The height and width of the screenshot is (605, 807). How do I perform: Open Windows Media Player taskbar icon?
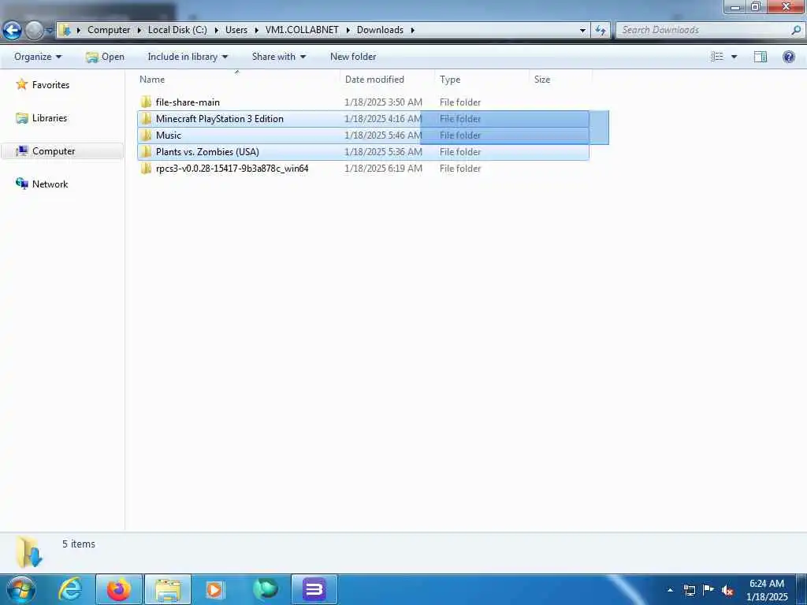tap(215, 589)
